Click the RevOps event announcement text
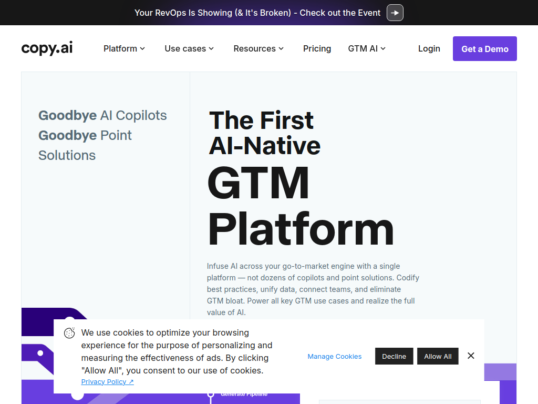The width and height of the screenshot is (538, 404). click(257, 13)
